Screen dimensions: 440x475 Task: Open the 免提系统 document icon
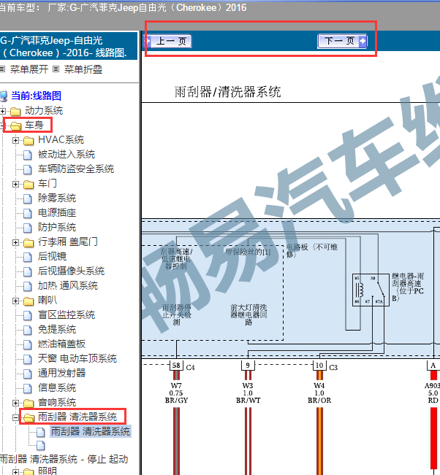[x=28, y=331]
